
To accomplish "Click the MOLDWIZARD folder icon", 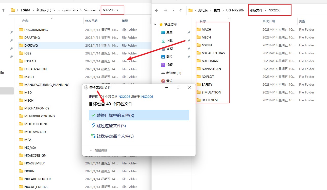I will pos(21,132).
